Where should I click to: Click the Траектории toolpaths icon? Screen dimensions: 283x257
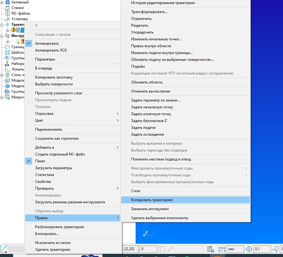7,25
